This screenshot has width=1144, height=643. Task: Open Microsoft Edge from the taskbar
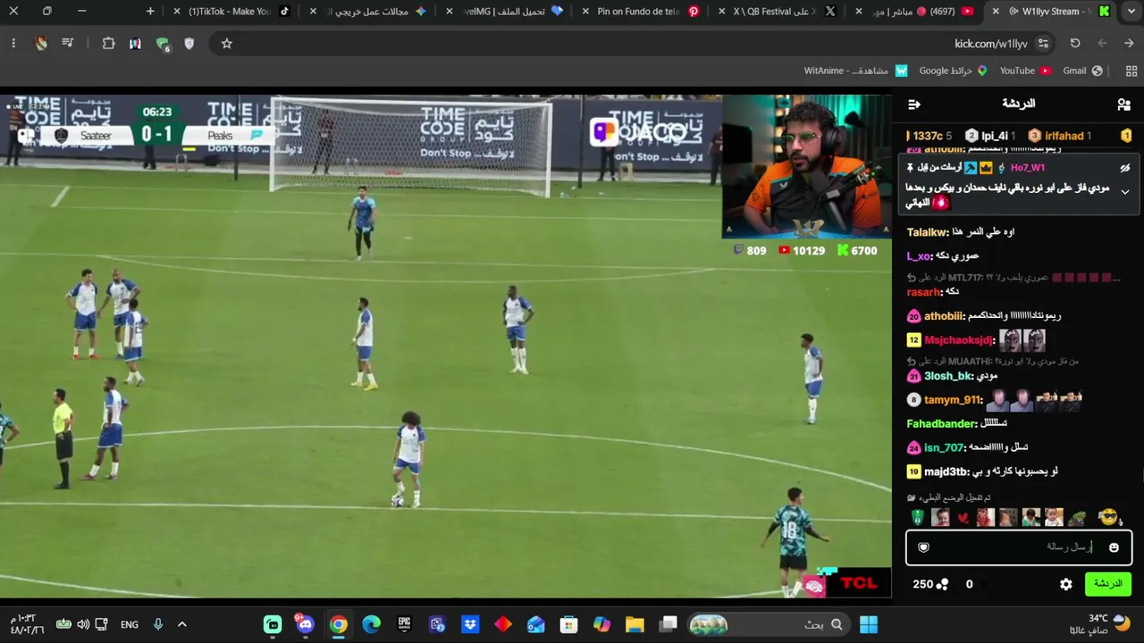tap(371, 624)
